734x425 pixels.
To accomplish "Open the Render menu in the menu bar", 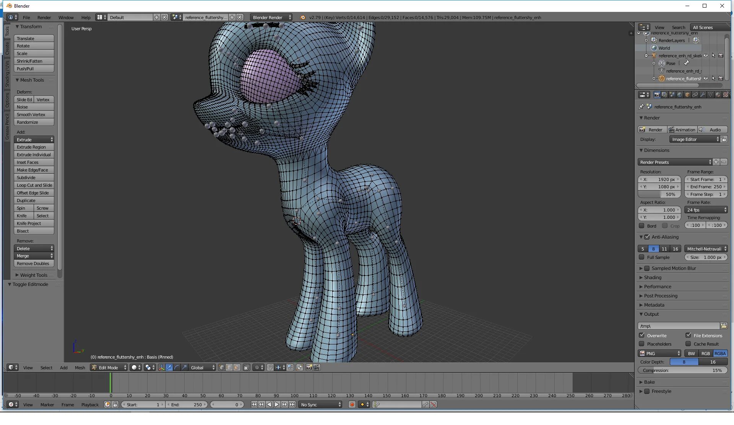I will 44,17.
